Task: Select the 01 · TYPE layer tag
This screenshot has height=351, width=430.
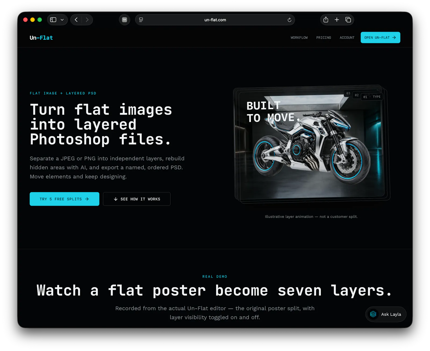Action: (x=372, y=97)
